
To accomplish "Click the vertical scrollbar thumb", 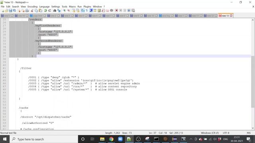I will pyautogui.click(x=253, y=81).
